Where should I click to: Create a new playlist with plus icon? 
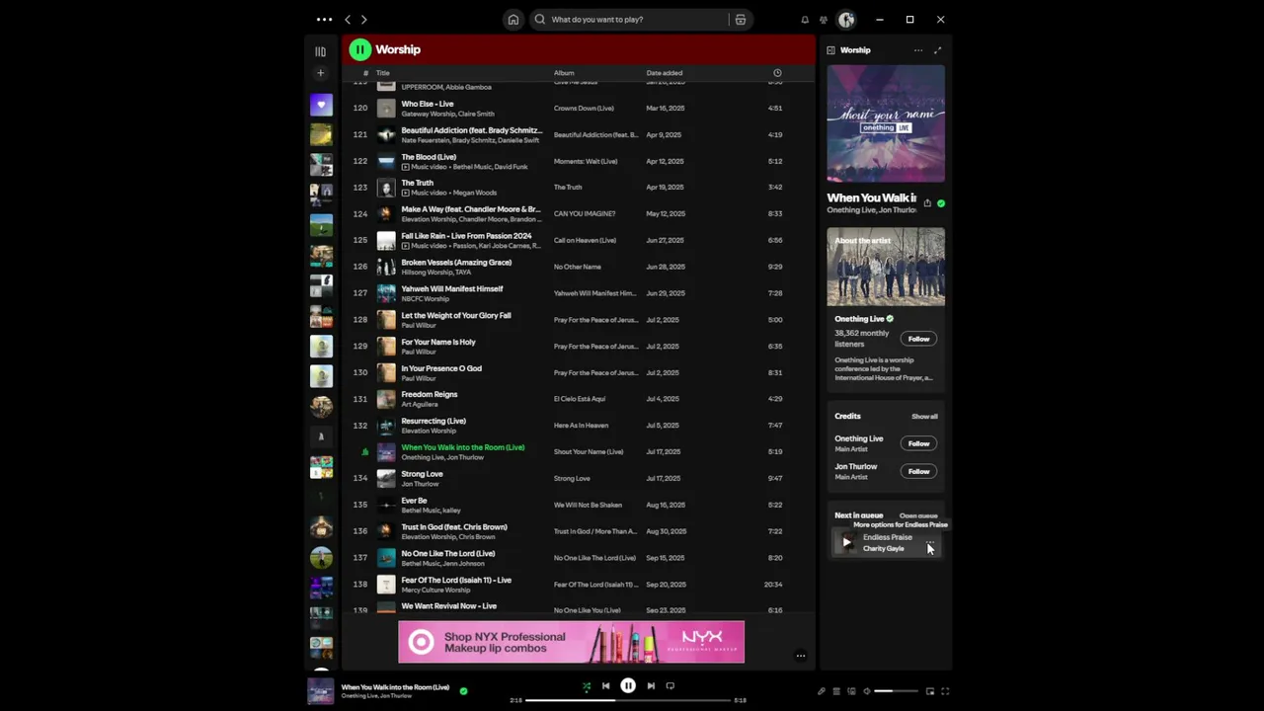(x=320, y=73)
